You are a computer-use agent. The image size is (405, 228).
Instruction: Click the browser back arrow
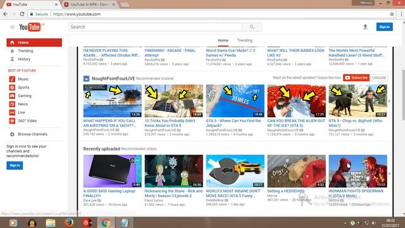pos(6,14)
